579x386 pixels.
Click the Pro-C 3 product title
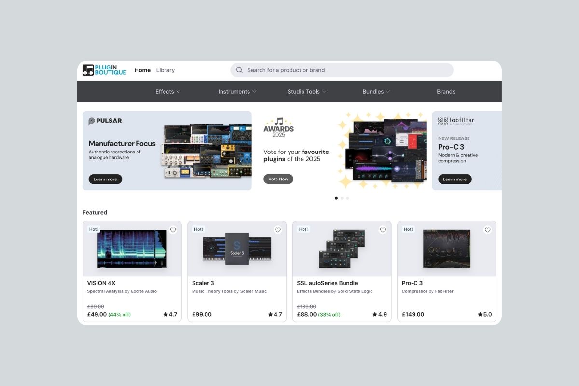[413, 283]
